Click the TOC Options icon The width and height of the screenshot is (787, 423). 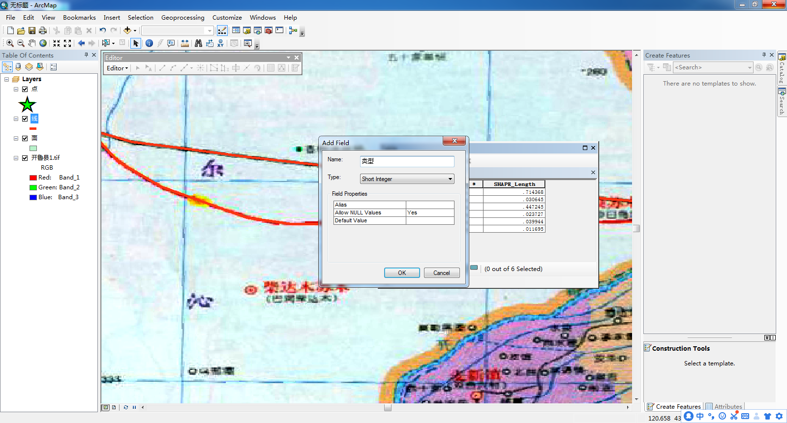(x=54, y=67)
